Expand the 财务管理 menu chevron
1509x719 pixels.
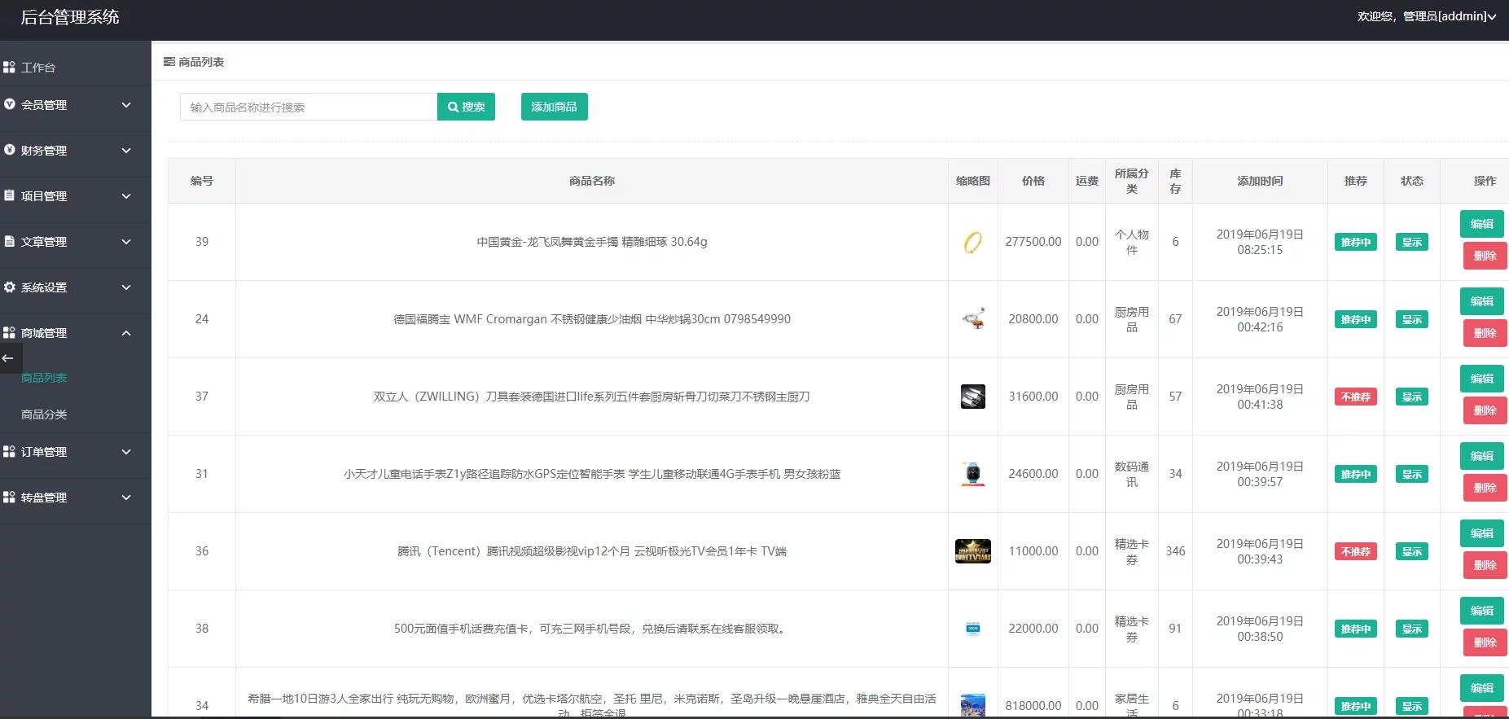(x=126, y=151)
